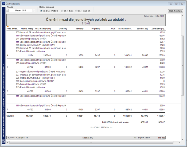Click the 'Jednic. mzdy' column header
This screenshot has height=147, width=187.
27,29
